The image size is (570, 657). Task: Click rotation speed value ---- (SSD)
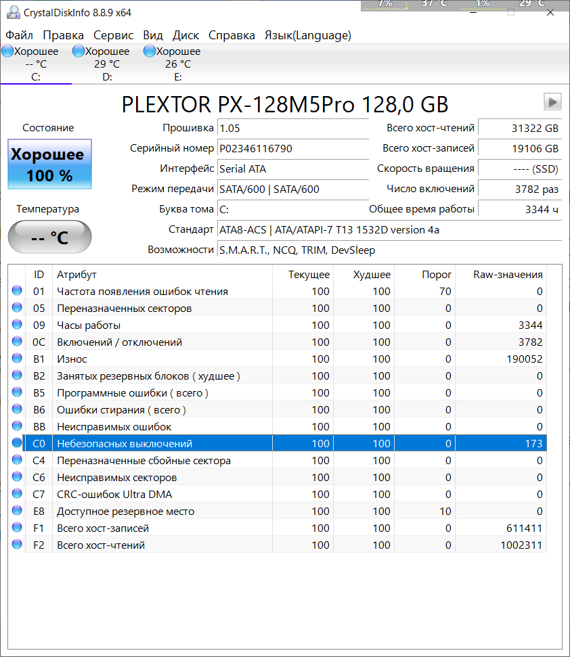(x=520, y=169)
